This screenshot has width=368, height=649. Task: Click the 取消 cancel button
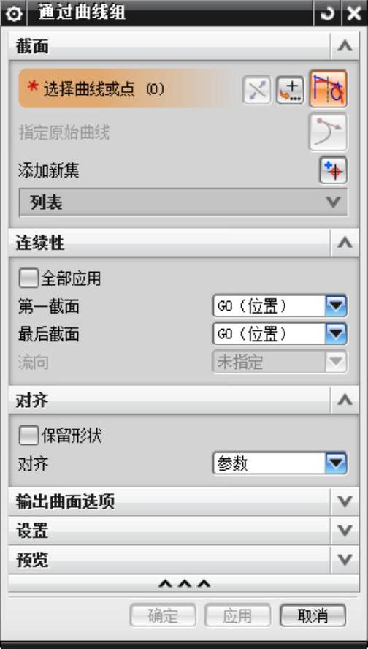click(x=313, y=615)
